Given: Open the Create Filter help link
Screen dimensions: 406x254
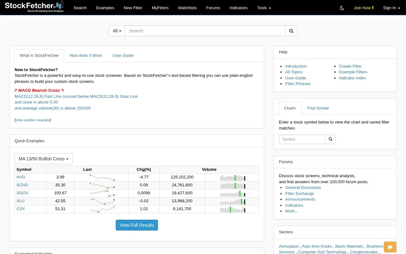Looking at the screenshot, I should click(x=350, y=66).
